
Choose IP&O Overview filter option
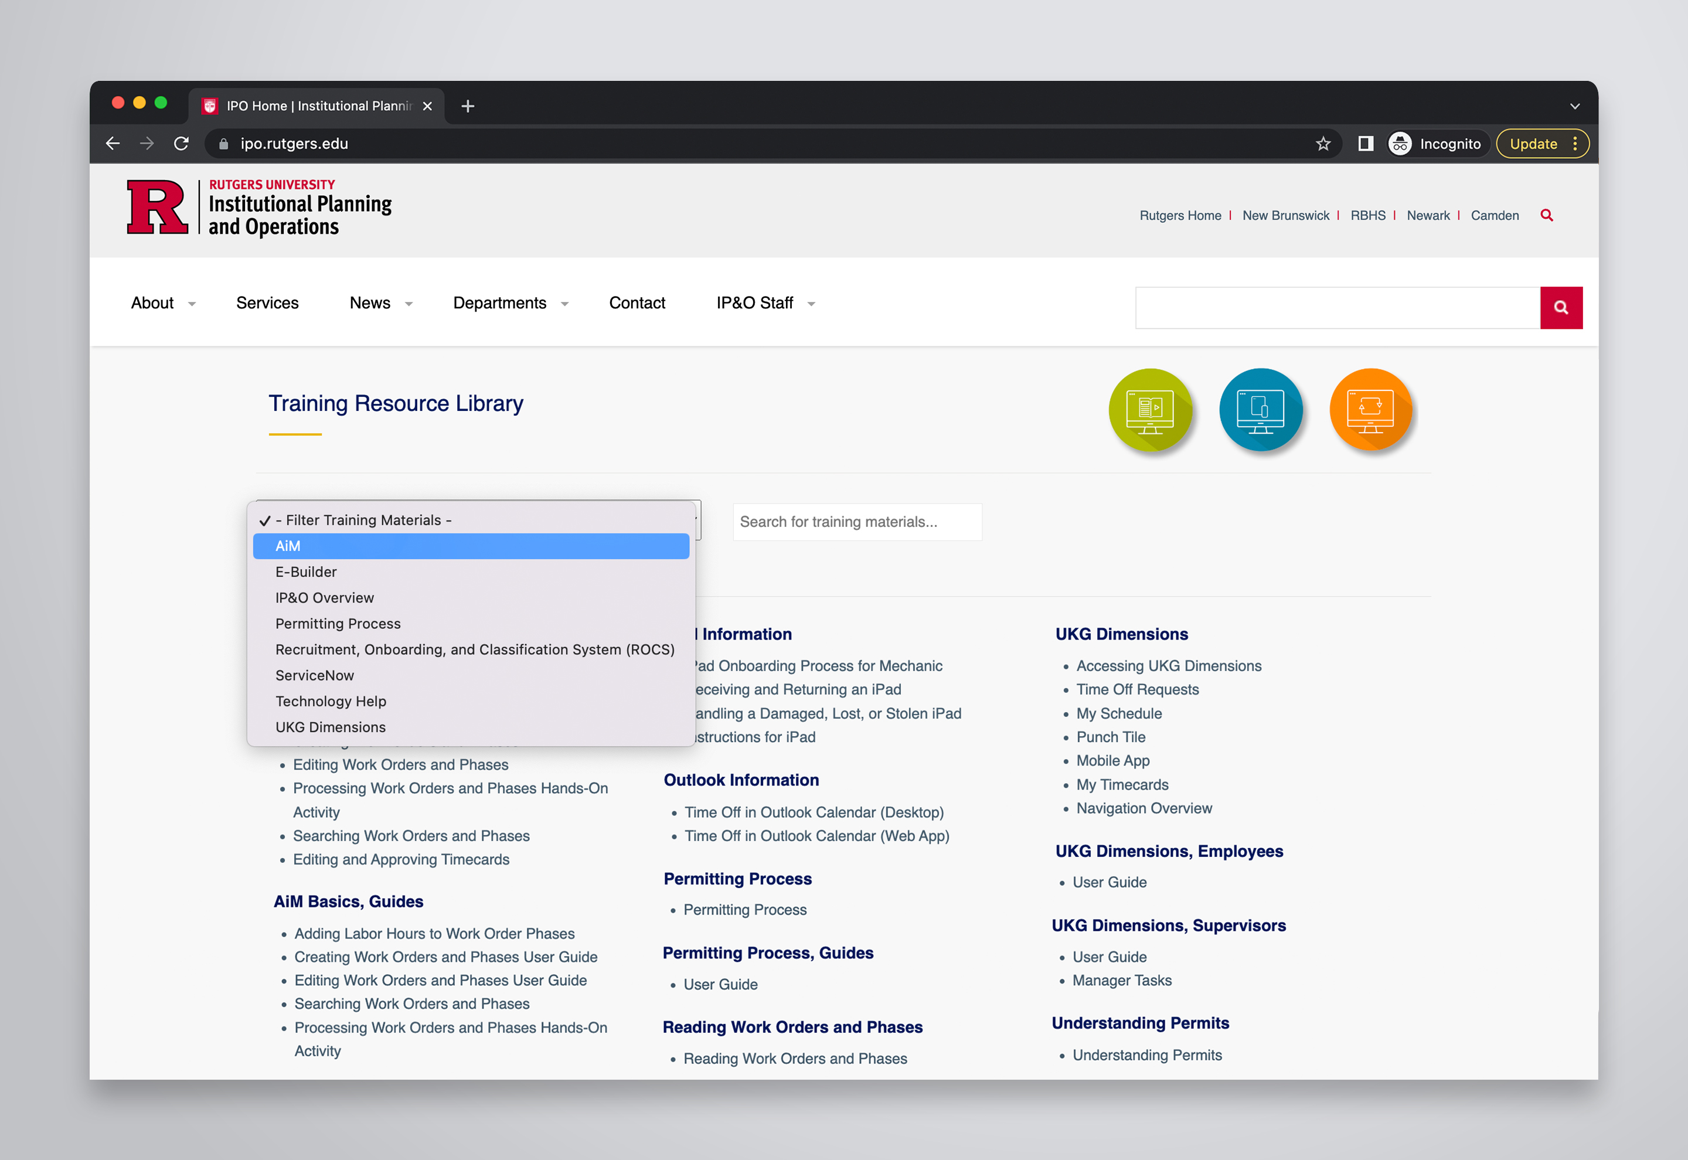(x=471, y=598)
